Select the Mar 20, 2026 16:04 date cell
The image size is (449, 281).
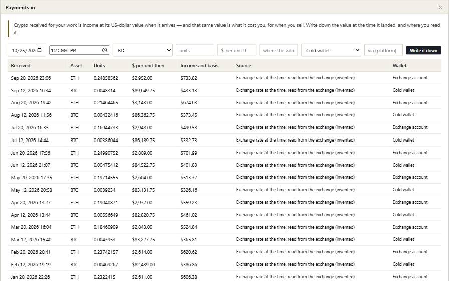(x=31, y=227)
